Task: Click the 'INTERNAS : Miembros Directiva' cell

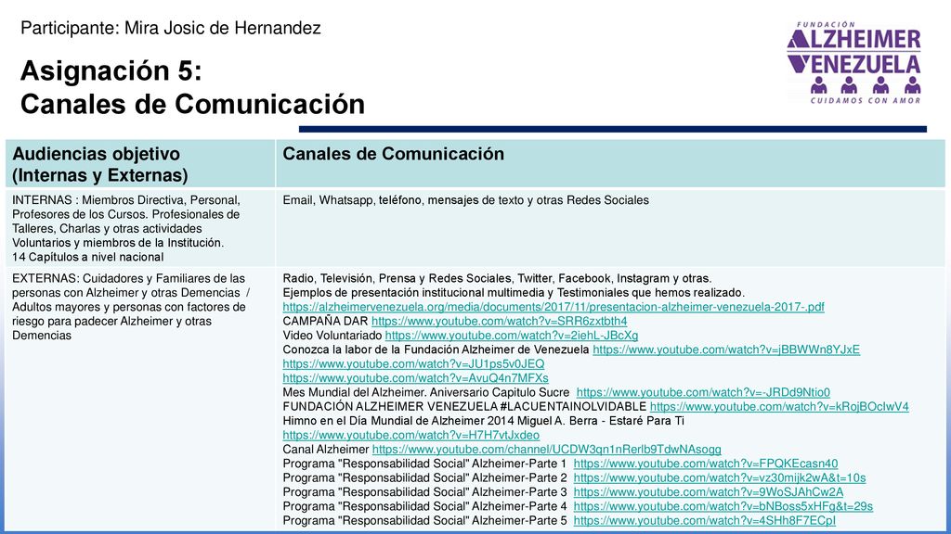Action: 140,228
